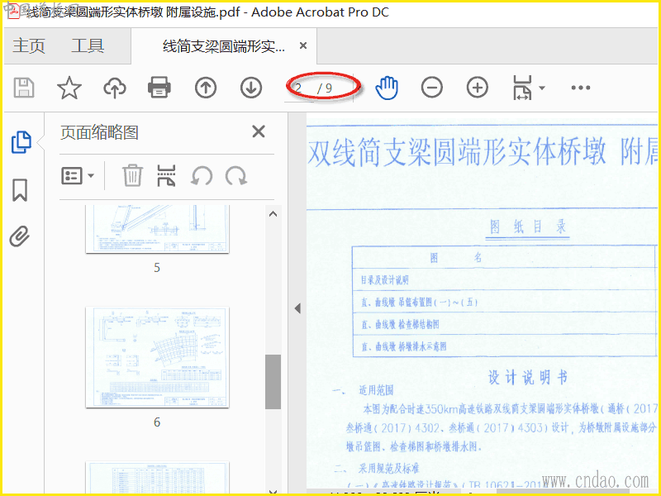Select the 线简支梁圆端形实... document tab
Viewport: 661px width, 496px height.
(x=223, y=46)
